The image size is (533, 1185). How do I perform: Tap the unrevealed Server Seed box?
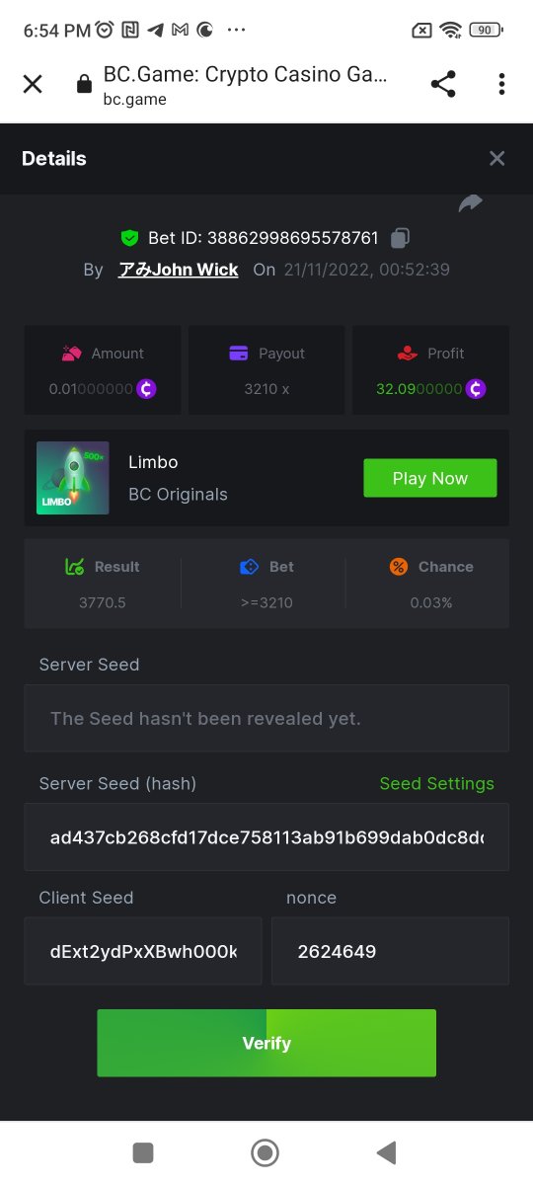(266, 718)
